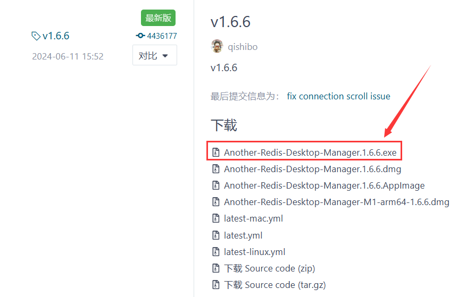Open the v1.6.6 tag link

point(56,36)
